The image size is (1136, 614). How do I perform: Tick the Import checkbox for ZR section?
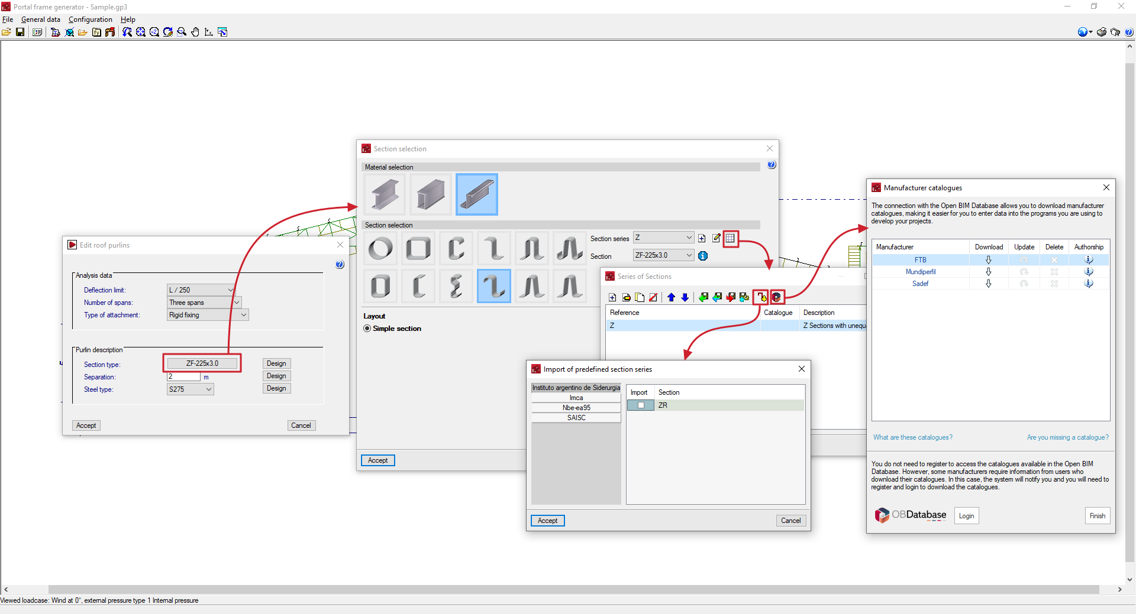(641, 405)
